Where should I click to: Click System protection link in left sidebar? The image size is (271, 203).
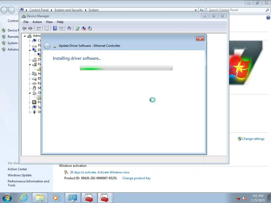13,43
